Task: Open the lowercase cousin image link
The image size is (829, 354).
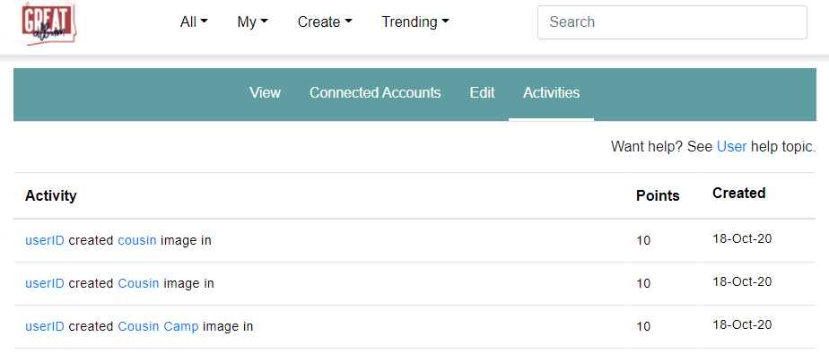Action: [x=137, y=240]
